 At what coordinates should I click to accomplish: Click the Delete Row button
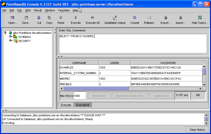pos(99,96)
